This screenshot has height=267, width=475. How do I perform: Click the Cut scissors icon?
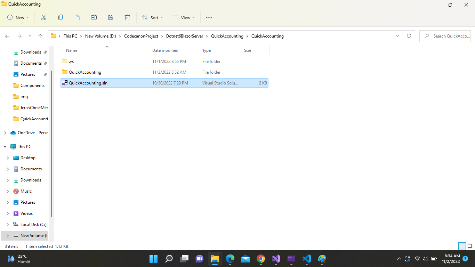(44, 17)
